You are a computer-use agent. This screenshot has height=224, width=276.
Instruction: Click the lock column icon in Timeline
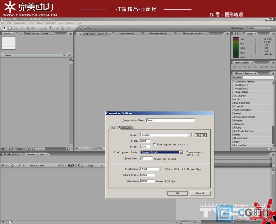[x=12, y=165]
